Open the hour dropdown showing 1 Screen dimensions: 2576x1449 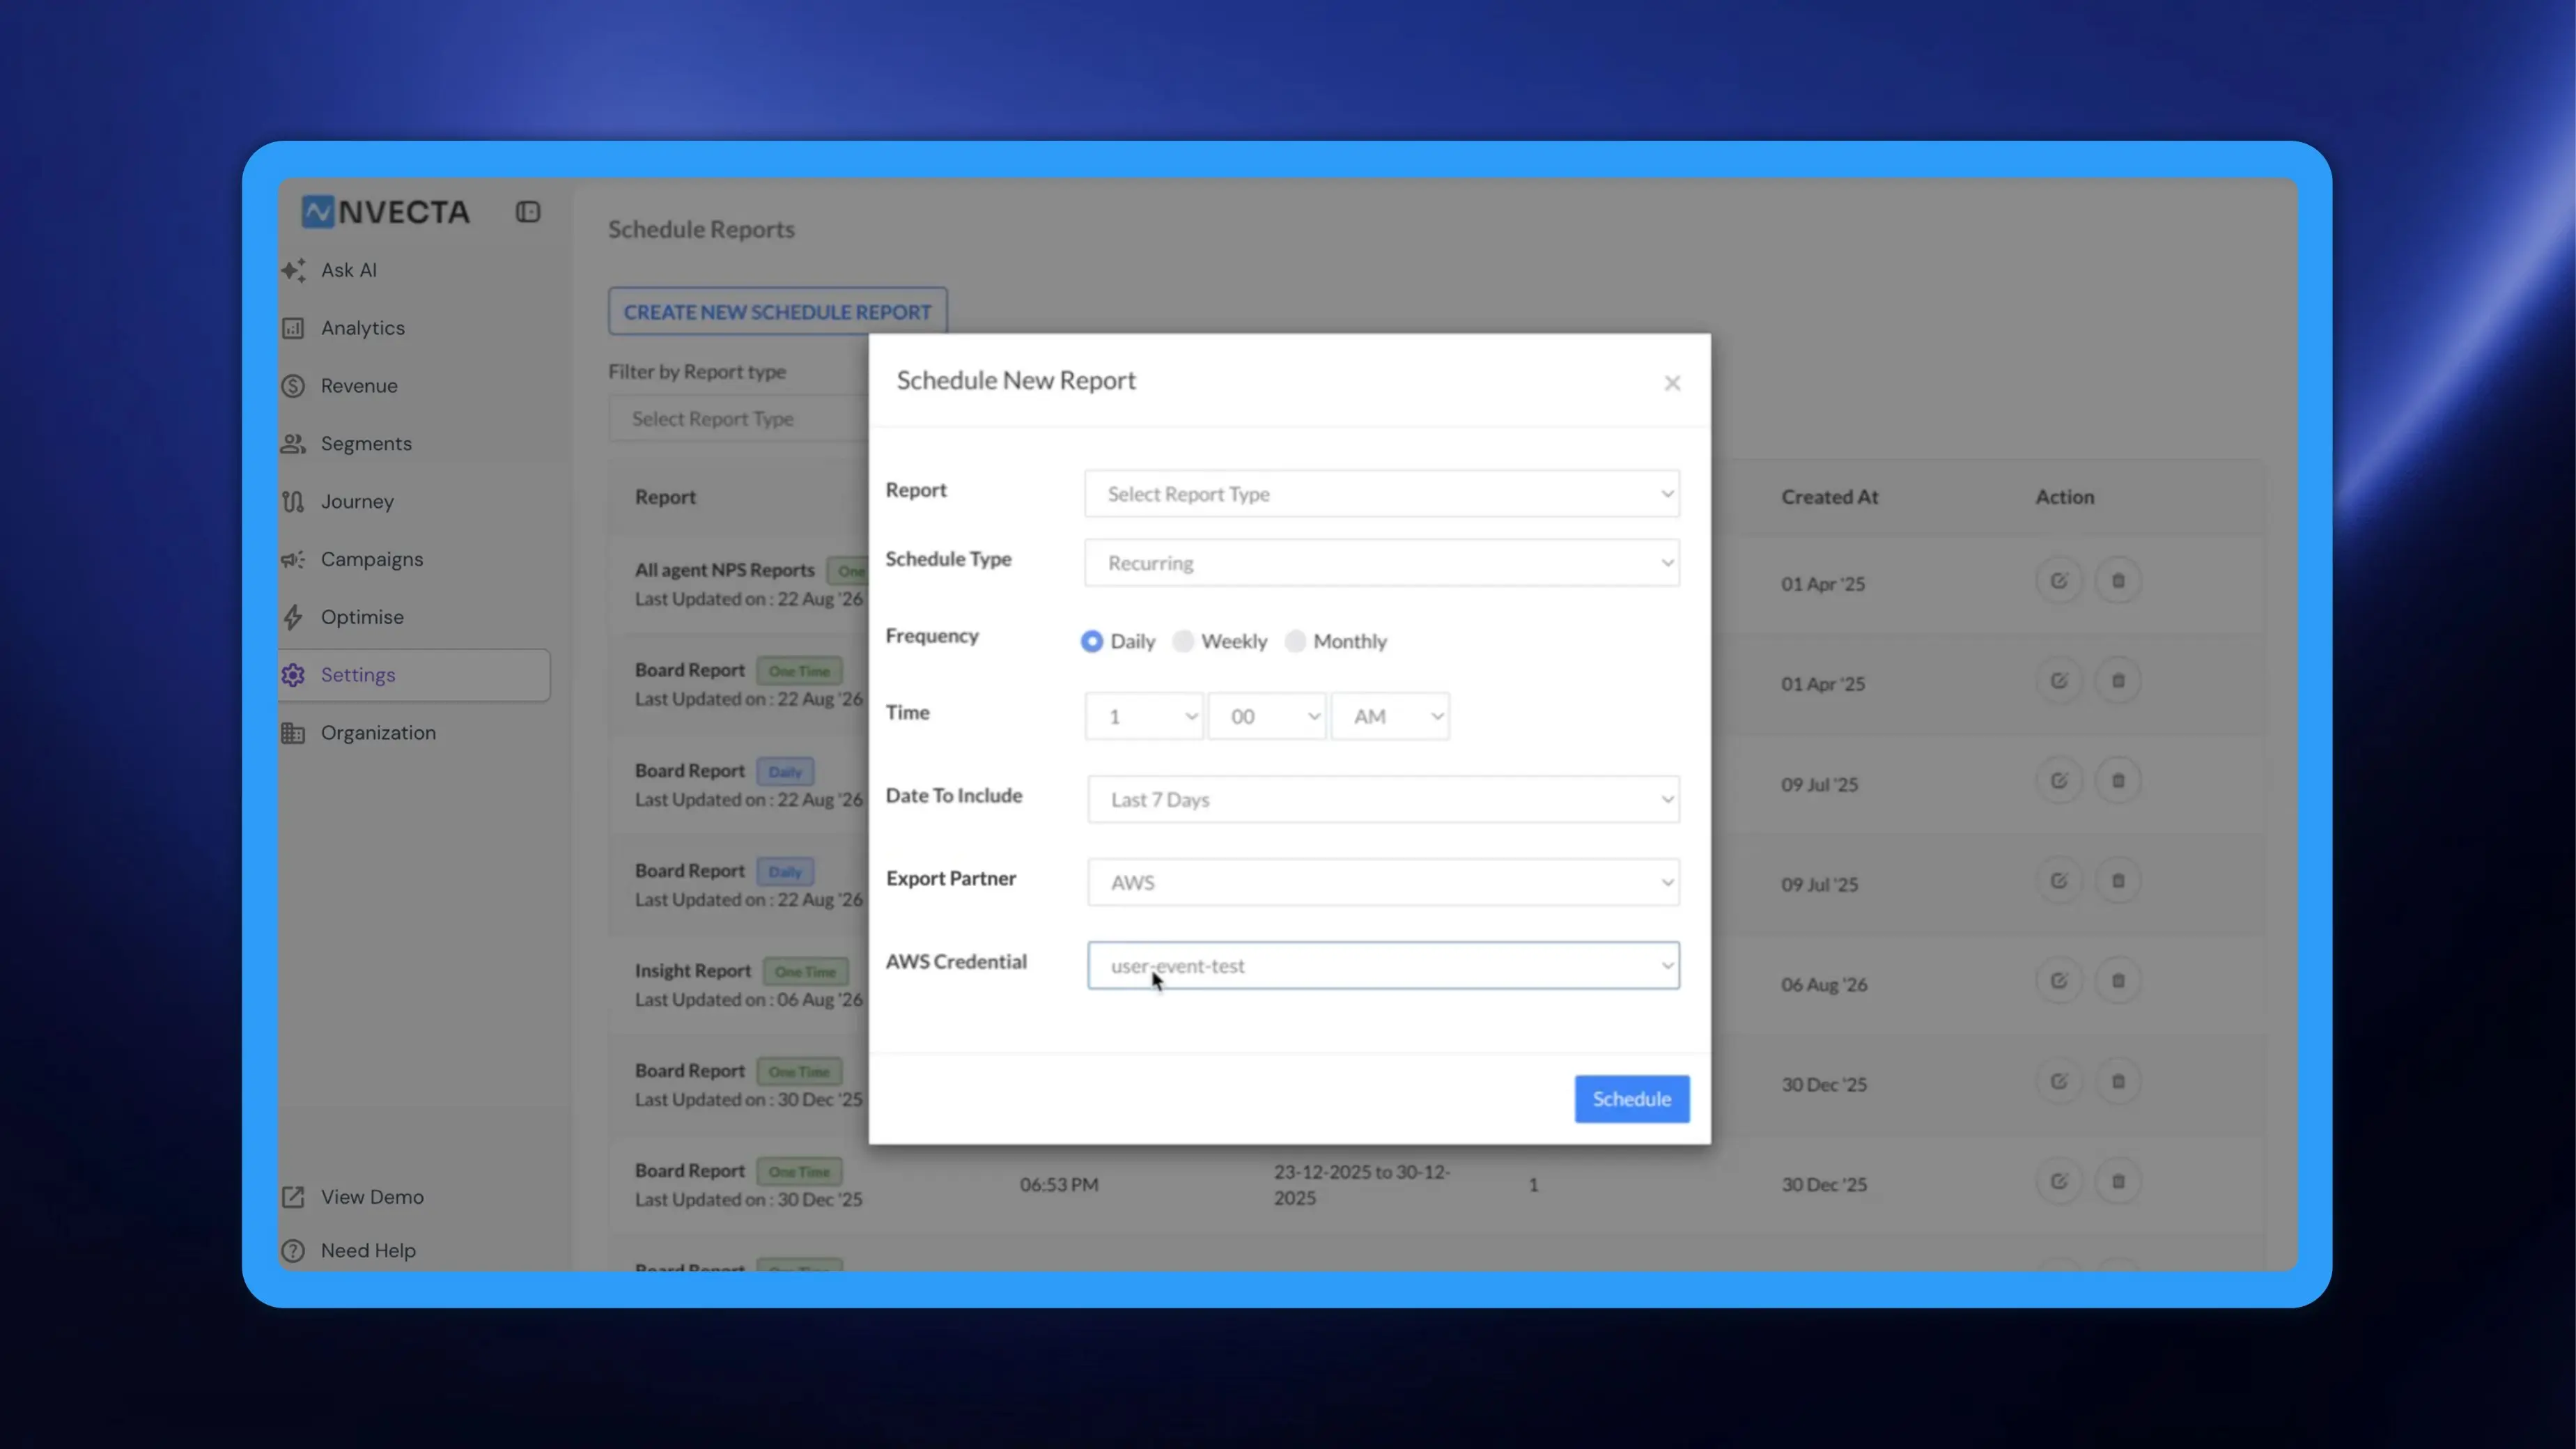tap(1144, 717)
